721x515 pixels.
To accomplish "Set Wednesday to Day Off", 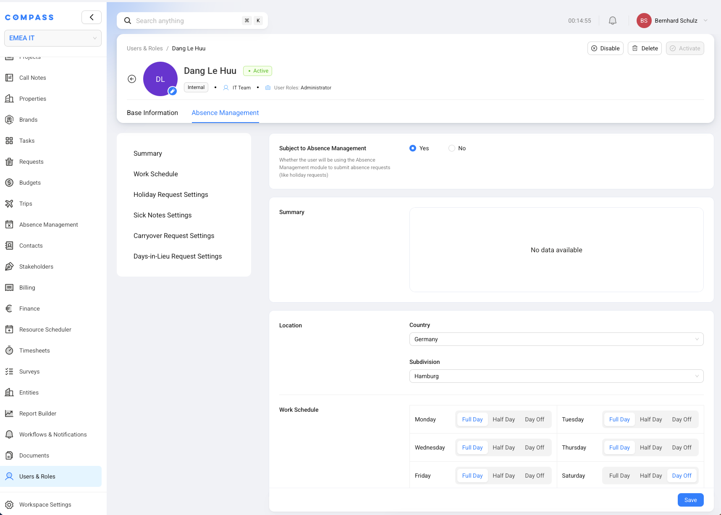I will [x=535, y=447].
